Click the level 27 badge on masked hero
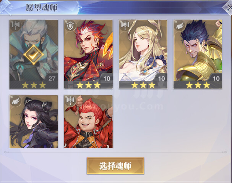Screen dimensions: 232x183 52,79
